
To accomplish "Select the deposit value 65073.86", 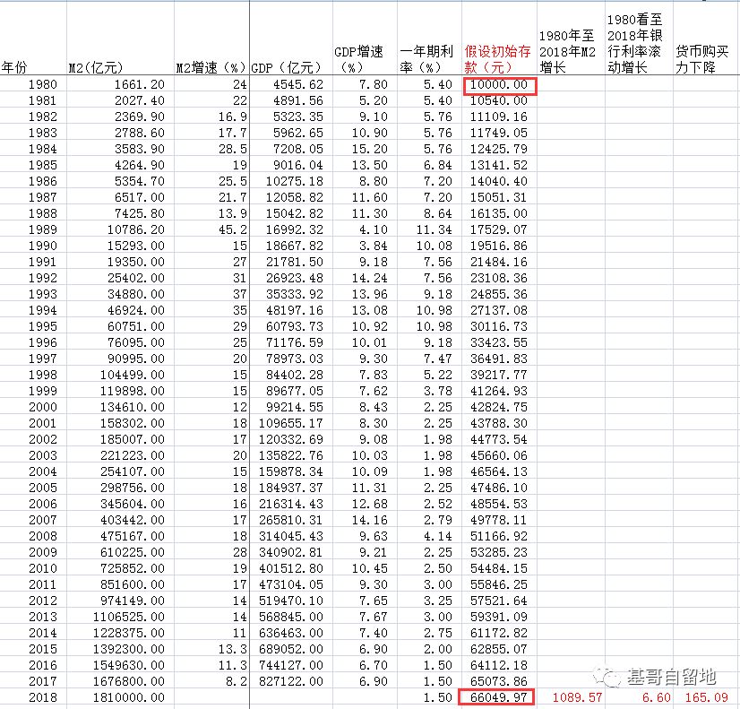I will coord(499,681).
